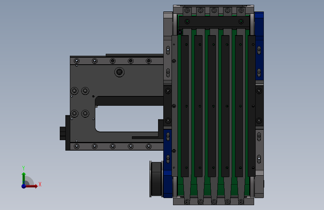This screenshot has height=210, width=324.
Task: Select the small black knob on the bracket's left edge
Action: [x=63, y=133]
